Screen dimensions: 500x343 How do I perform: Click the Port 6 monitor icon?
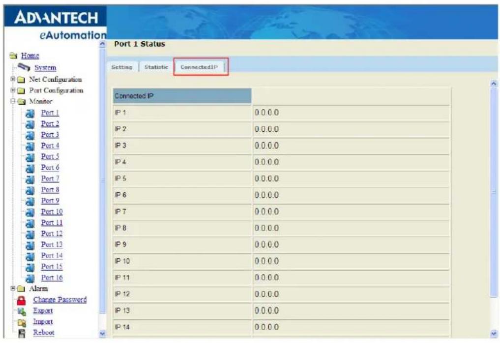(x=29, y=169)
